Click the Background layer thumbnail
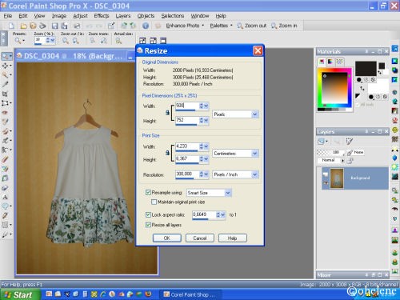This screenshot has height=300, width=400. coord(337,178)
